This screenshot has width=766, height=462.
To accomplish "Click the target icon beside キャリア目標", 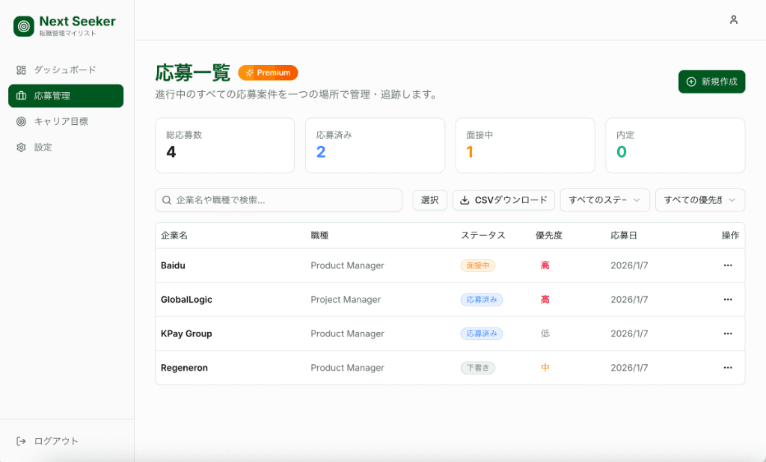I will click(x=20, y=121).
